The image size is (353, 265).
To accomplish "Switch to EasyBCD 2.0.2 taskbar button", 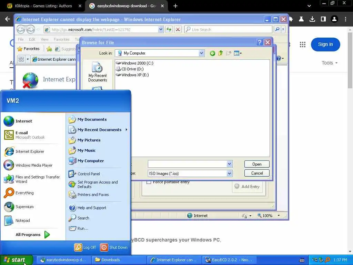I will point(229,260).
